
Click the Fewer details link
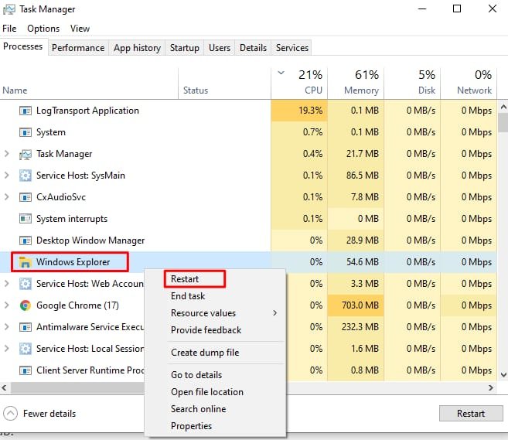(49, 414)
